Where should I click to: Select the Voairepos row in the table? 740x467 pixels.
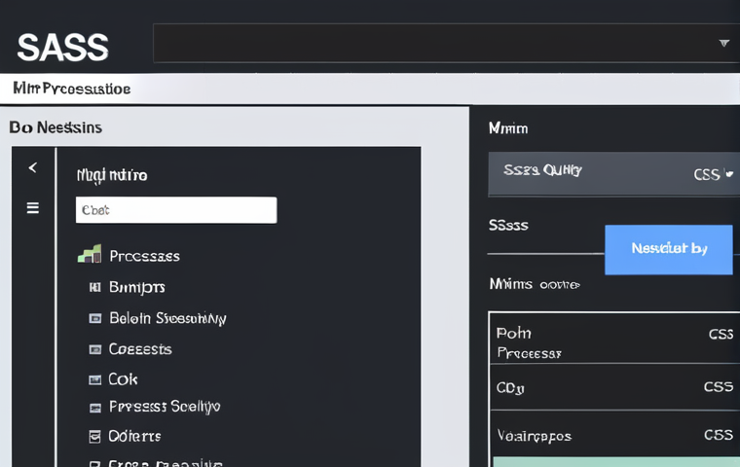614,434
